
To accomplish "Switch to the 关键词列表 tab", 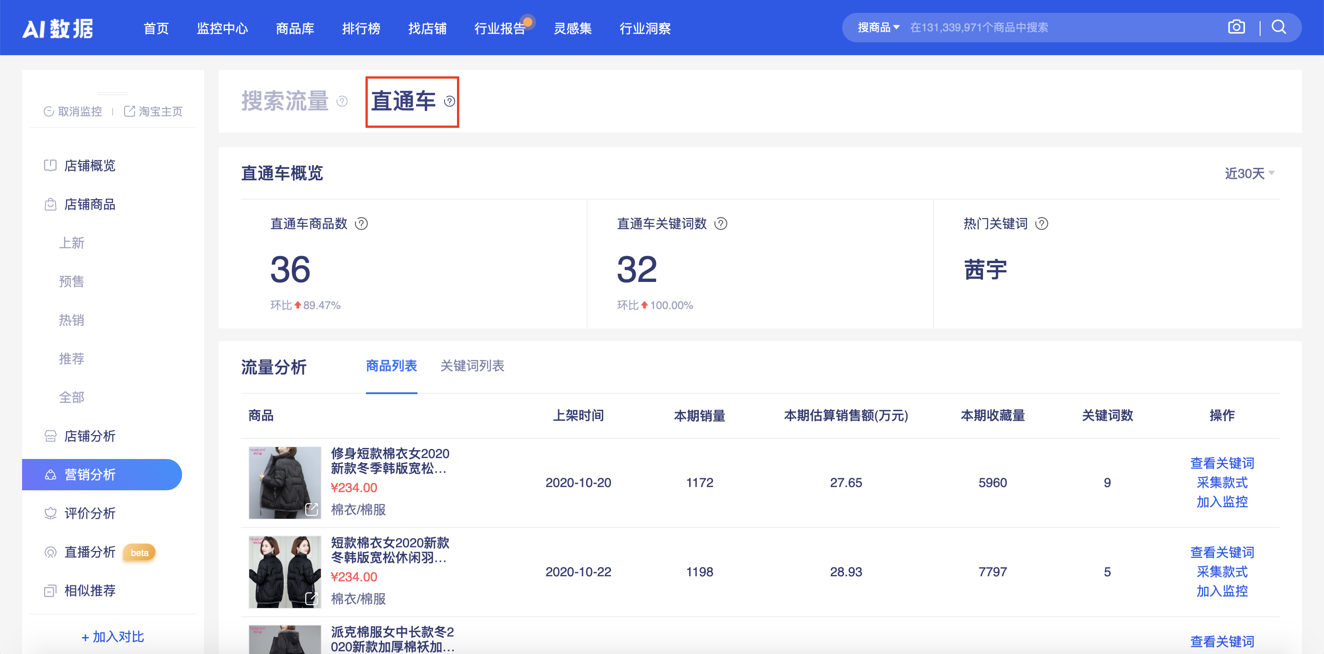I will [x=471, y=366].
